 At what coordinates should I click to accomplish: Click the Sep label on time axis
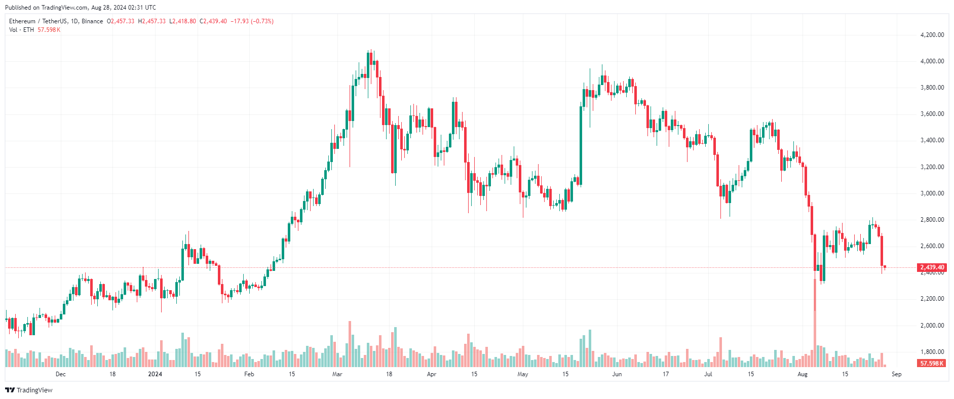[897, 374]
